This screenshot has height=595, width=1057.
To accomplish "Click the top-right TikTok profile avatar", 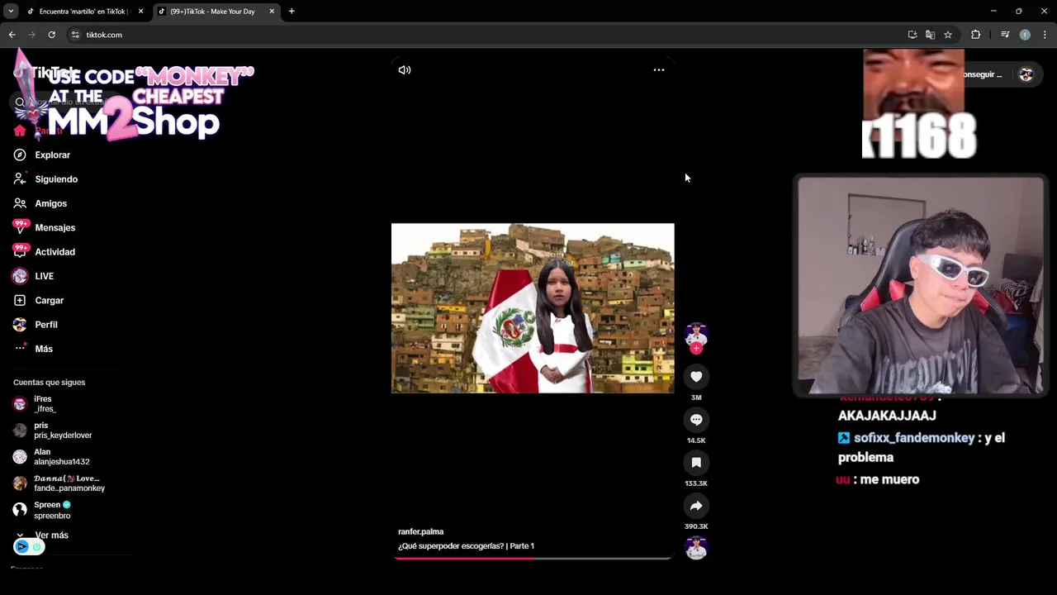I will coord(1026,74).
